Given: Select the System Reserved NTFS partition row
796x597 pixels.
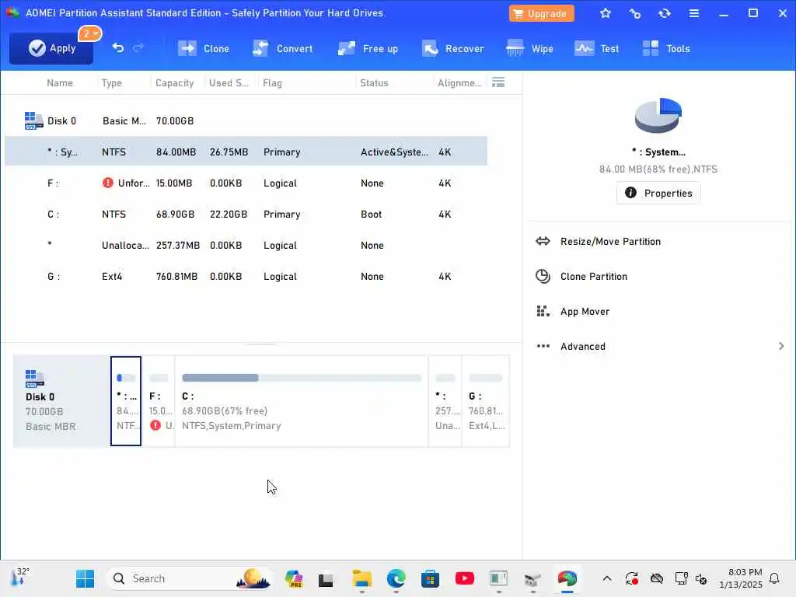Looking at the screenshot, I should 246,152.
